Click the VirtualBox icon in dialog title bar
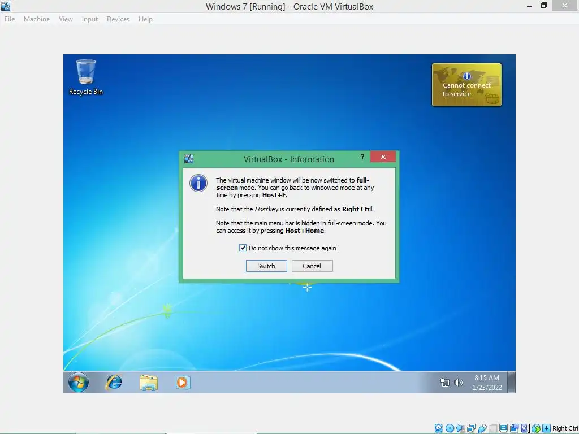 pyautogui.click(x=189, y=159)
